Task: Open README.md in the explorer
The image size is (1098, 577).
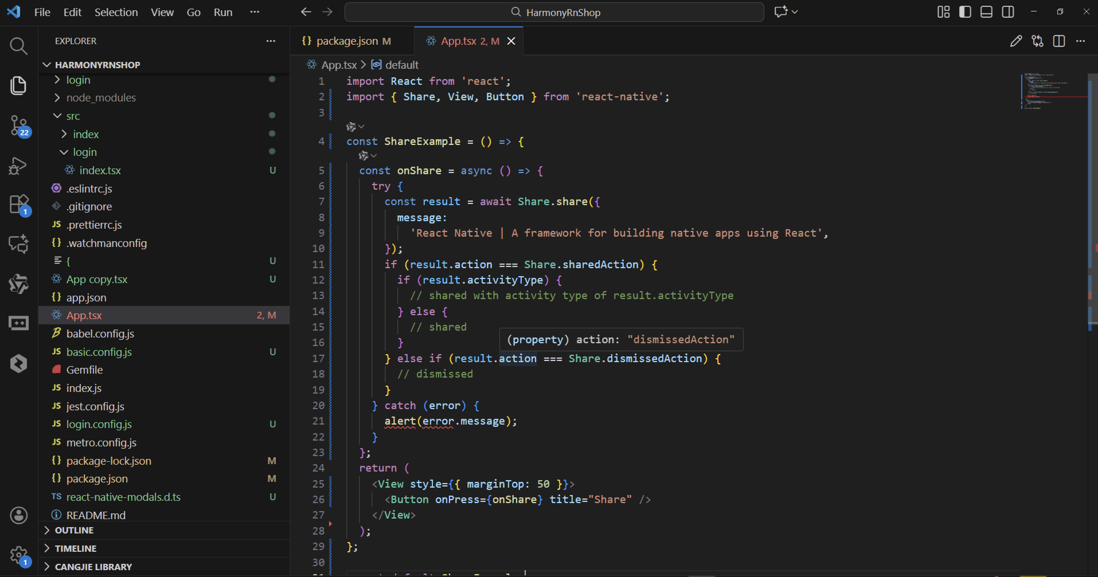Action: point(95,515)
